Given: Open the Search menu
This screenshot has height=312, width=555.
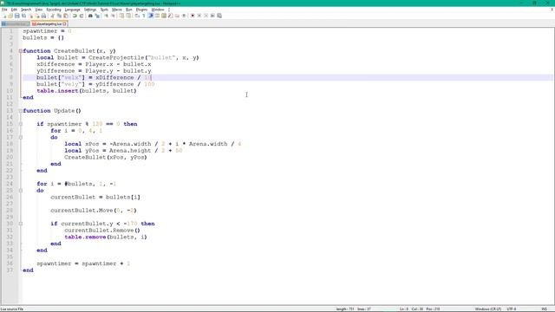Looking at the screenshot, I should pos(26,10).
